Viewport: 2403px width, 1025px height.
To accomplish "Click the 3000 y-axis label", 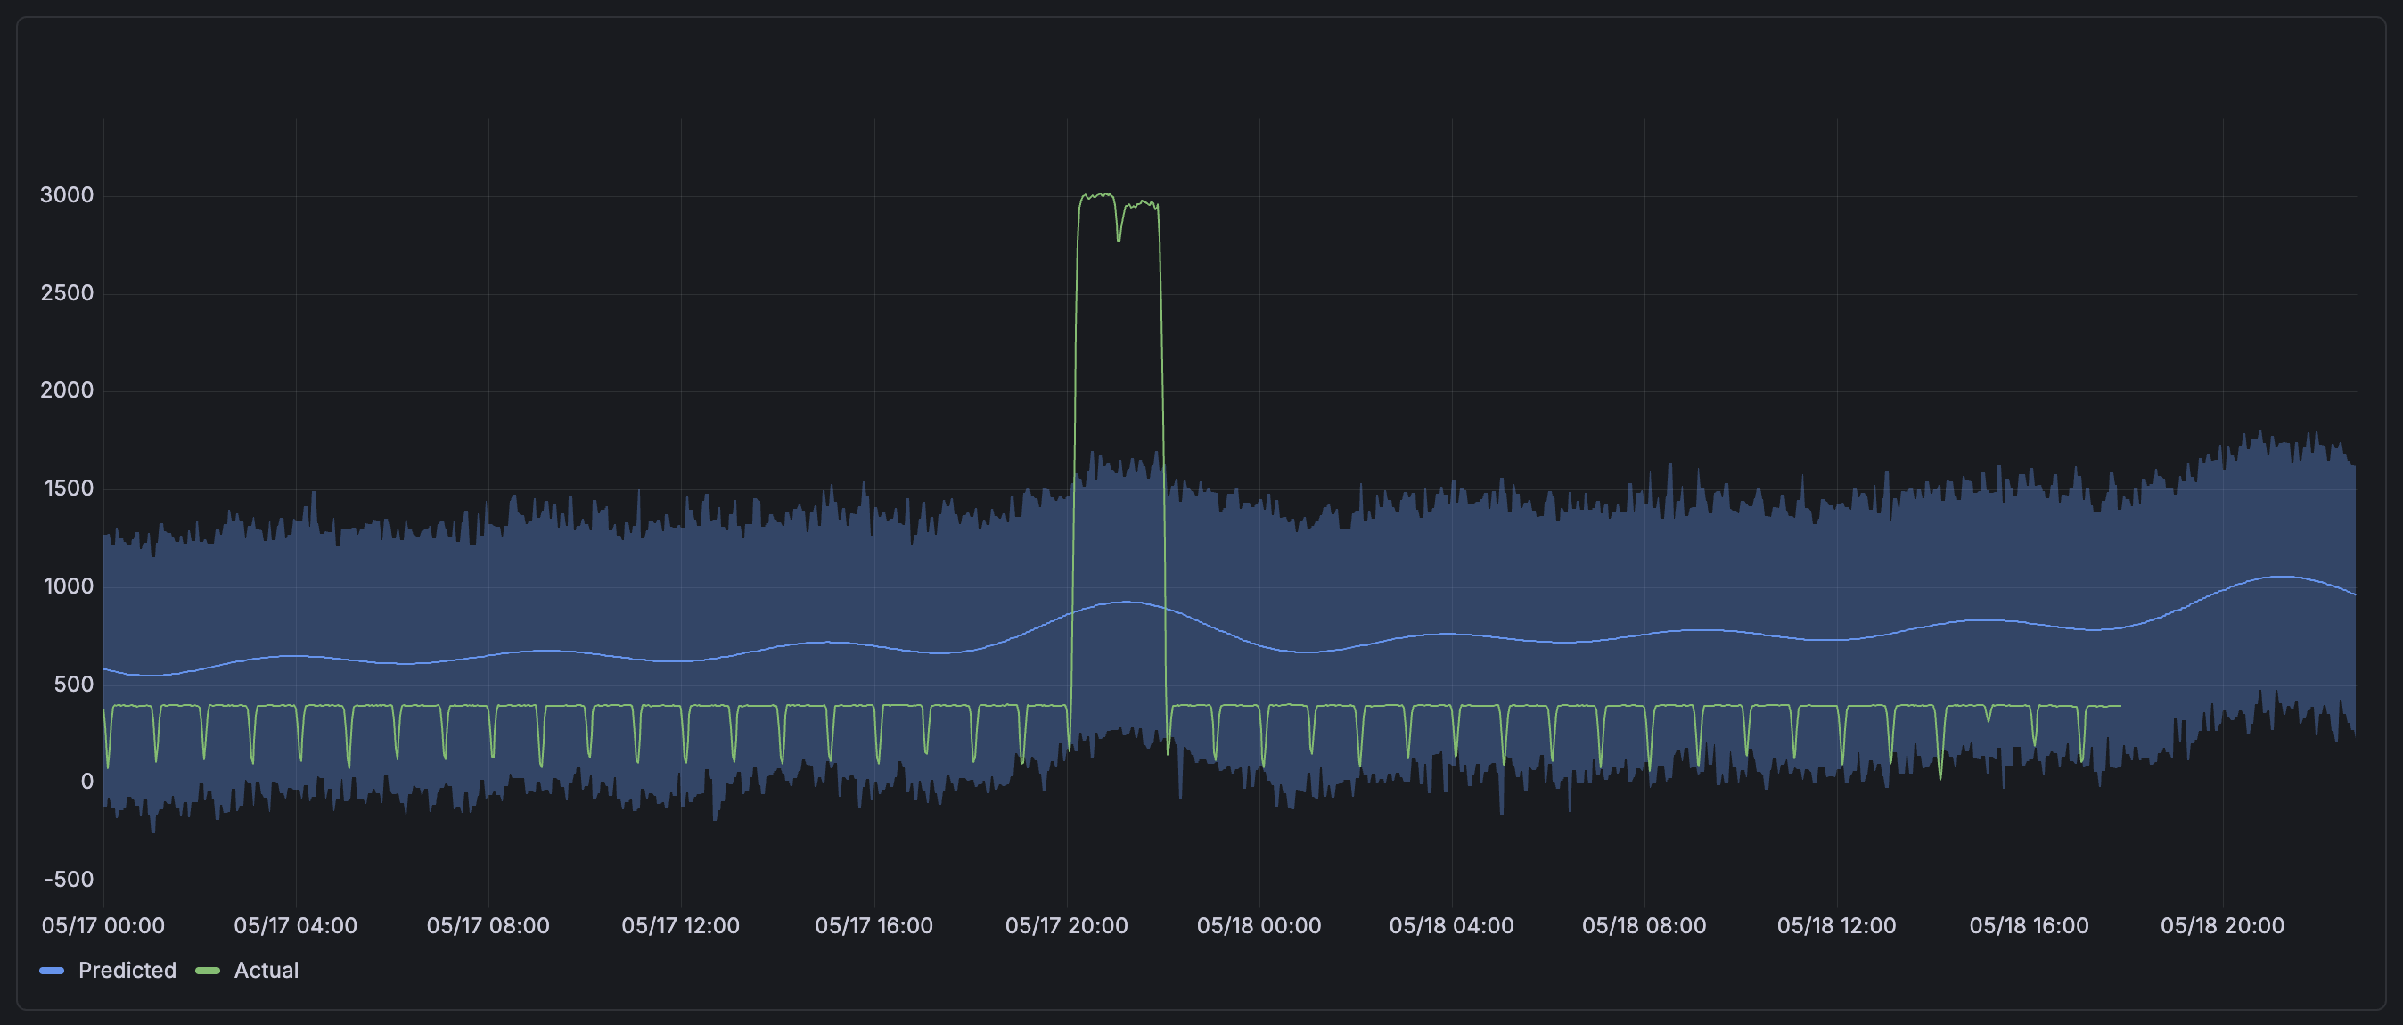I will (66, 195).
